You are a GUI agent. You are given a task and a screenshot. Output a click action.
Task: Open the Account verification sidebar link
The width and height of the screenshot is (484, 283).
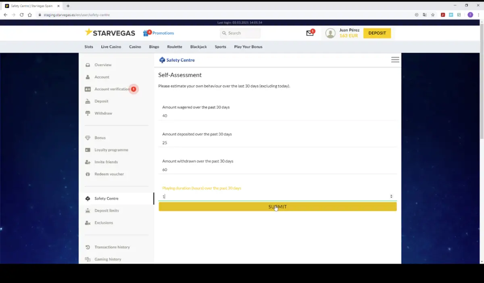(x=112, y=89)
